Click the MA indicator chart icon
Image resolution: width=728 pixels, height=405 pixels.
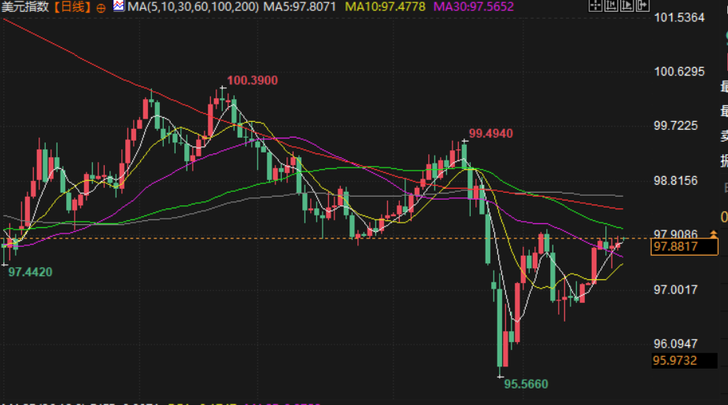119,6
